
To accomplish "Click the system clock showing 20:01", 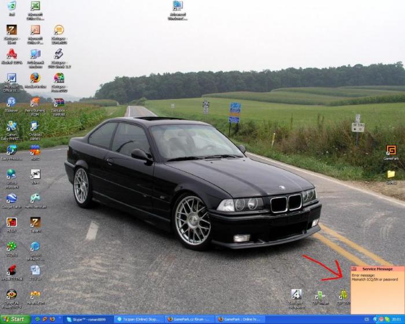I will (x=397, y=319).
